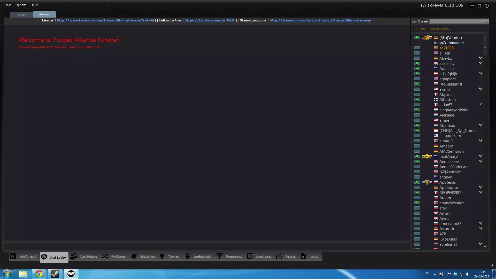Switch to the Server tab
This screenshot has width=496, height=279.
(x=21, y=15)
